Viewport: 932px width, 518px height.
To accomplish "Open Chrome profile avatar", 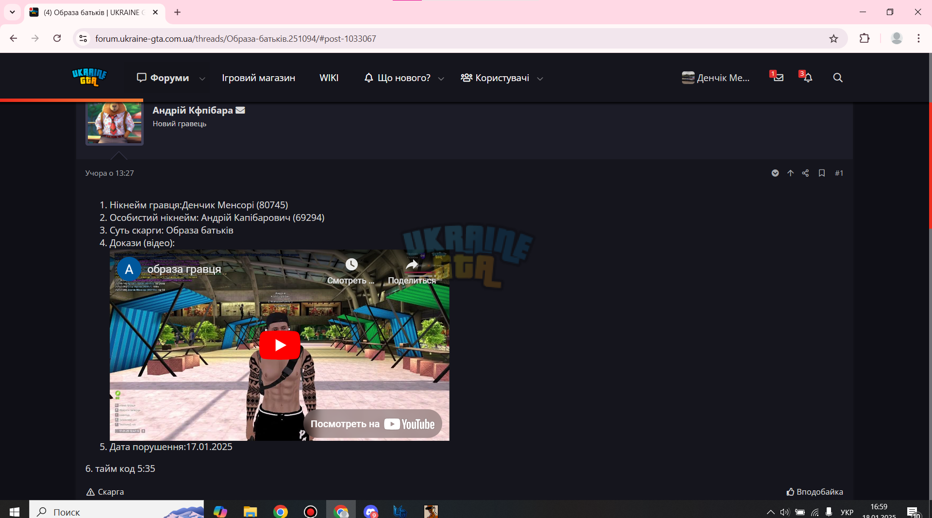I will [897, 38].
